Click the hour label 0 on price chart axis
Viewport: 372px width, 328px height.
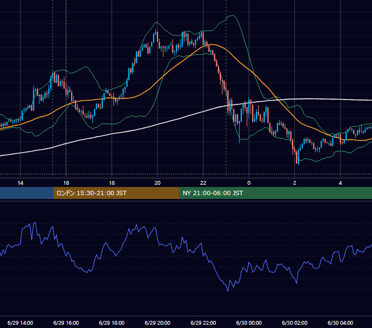(249, 183)
